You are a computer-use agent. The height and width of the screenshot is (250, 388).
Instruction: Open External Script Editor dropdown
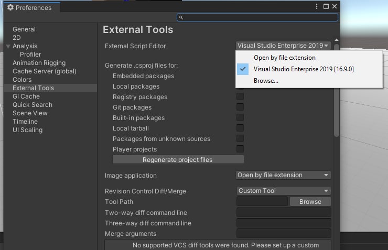[x=283, y=46]
